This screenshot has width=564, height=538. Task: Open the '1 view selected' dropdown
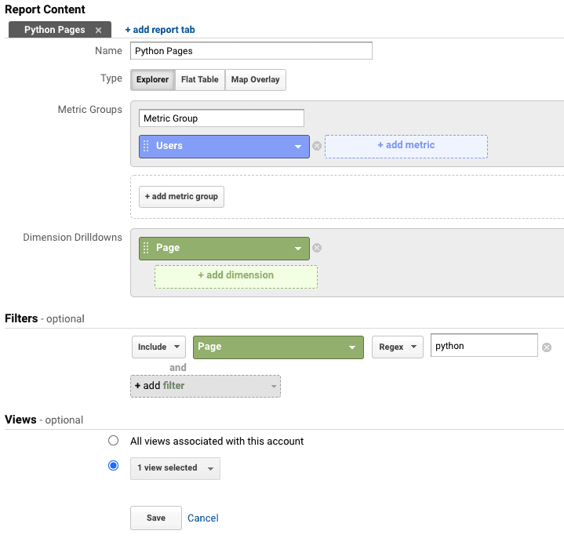175,468
